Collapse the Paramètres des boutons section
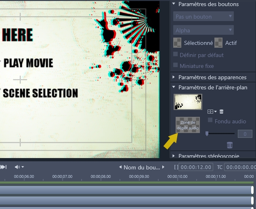 click(174, 4)
